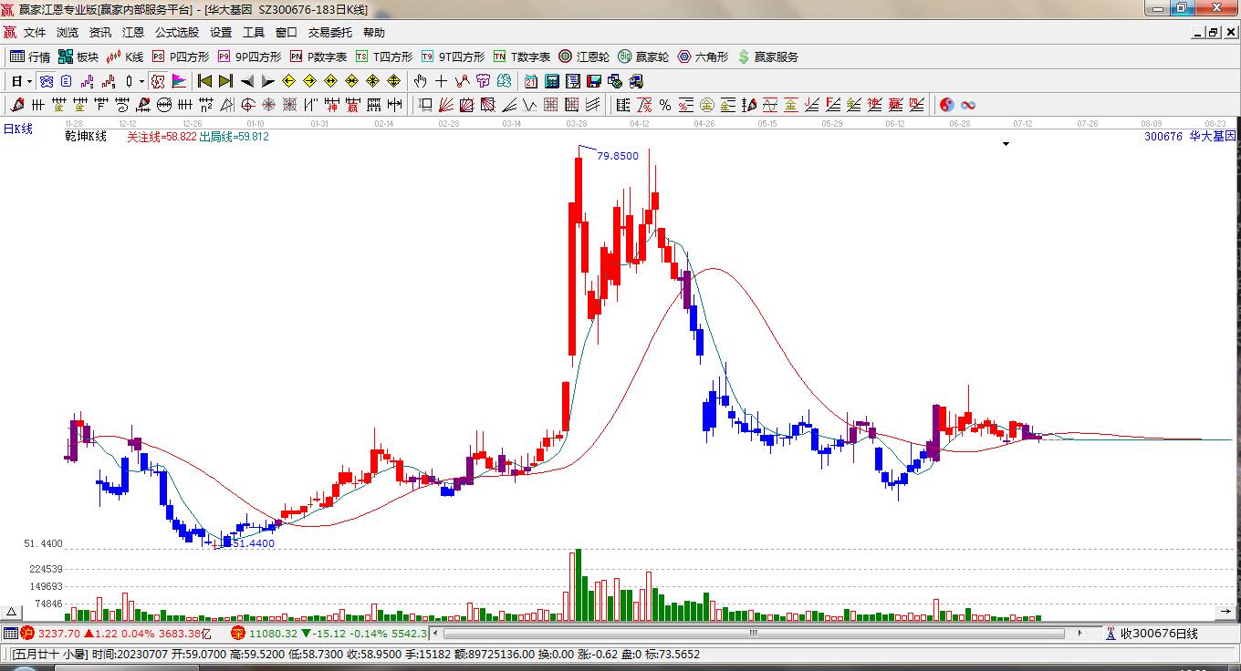Open the 窗口 menu

[x=287, y=33]
